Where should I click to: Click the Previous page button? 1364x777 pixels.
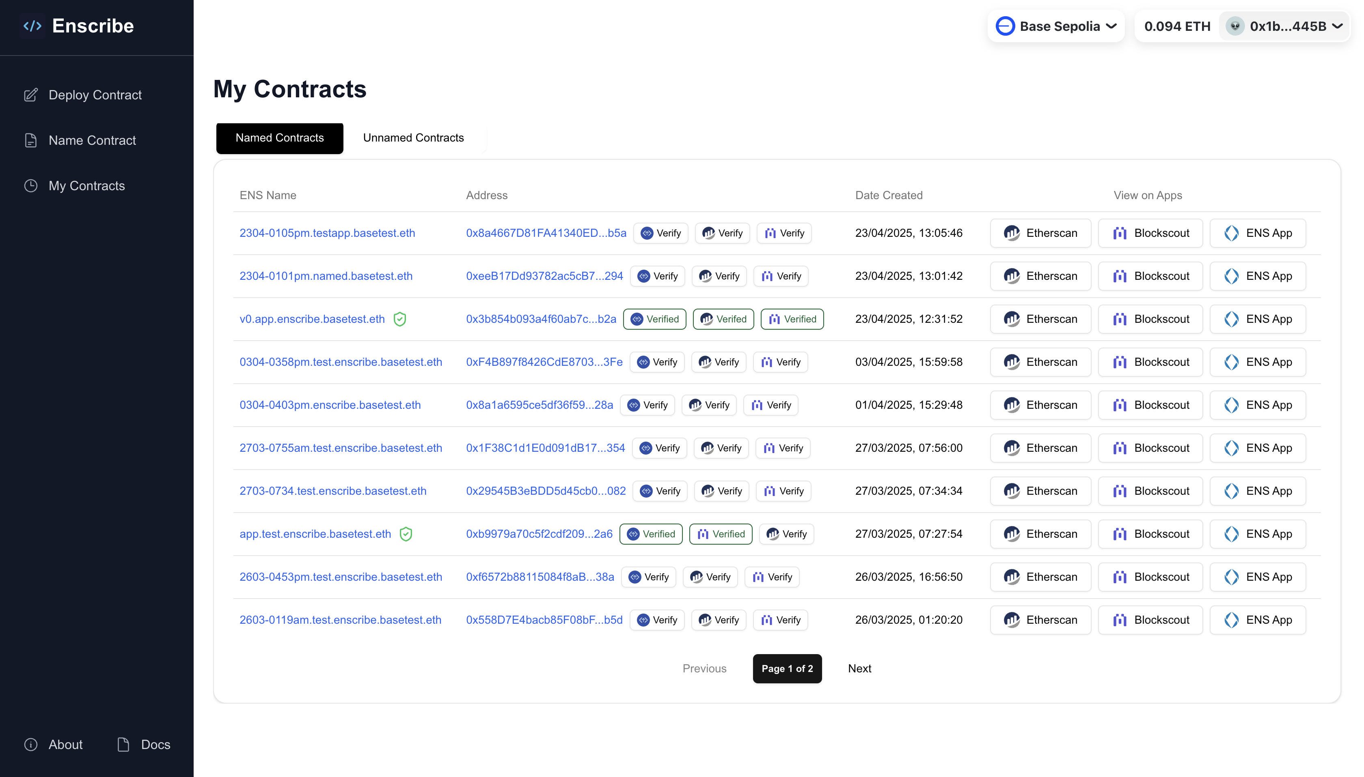(x=704, y=669)
